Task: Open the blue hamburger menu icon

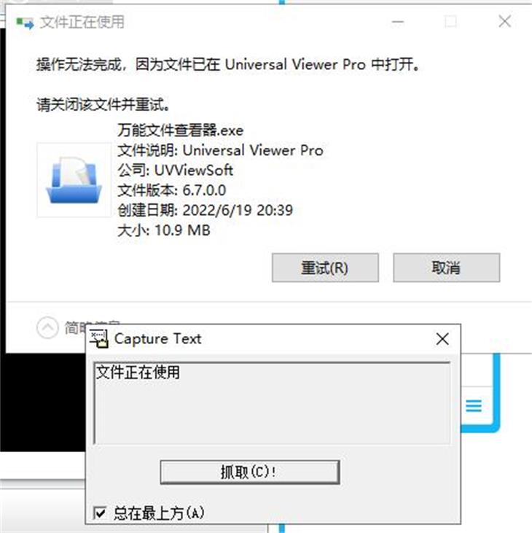Action: (x=474, y=405)
